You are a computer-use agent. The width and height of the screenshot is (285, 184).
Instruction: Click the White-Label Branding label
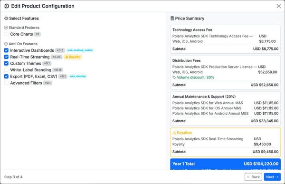(31, 70)
